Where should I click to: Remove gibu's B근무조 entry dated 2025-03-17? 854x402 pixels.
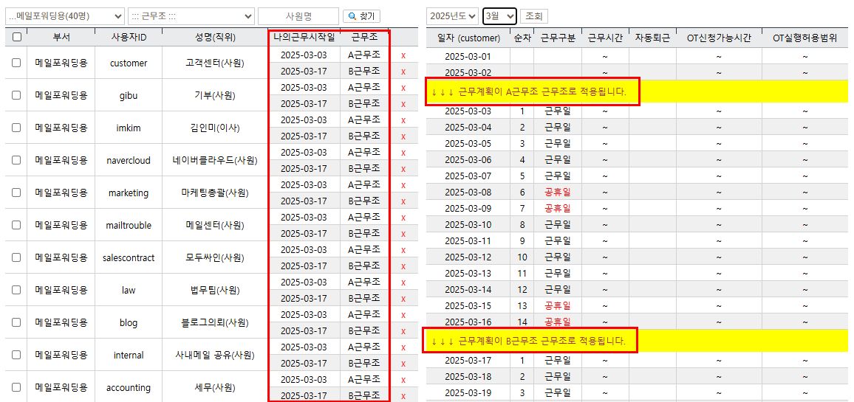tap(403, 104)
